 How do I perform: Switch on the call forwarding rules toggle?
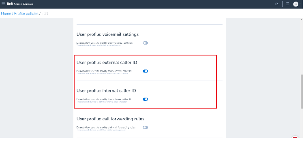[146, 127]
